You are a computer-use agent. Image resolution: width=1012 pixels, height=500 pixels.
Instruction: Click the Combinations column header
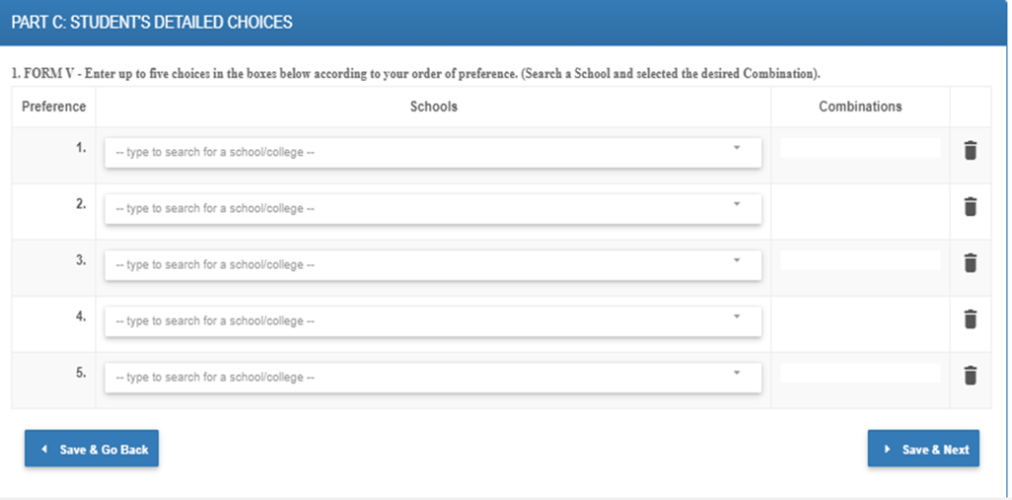click(860, 107)
